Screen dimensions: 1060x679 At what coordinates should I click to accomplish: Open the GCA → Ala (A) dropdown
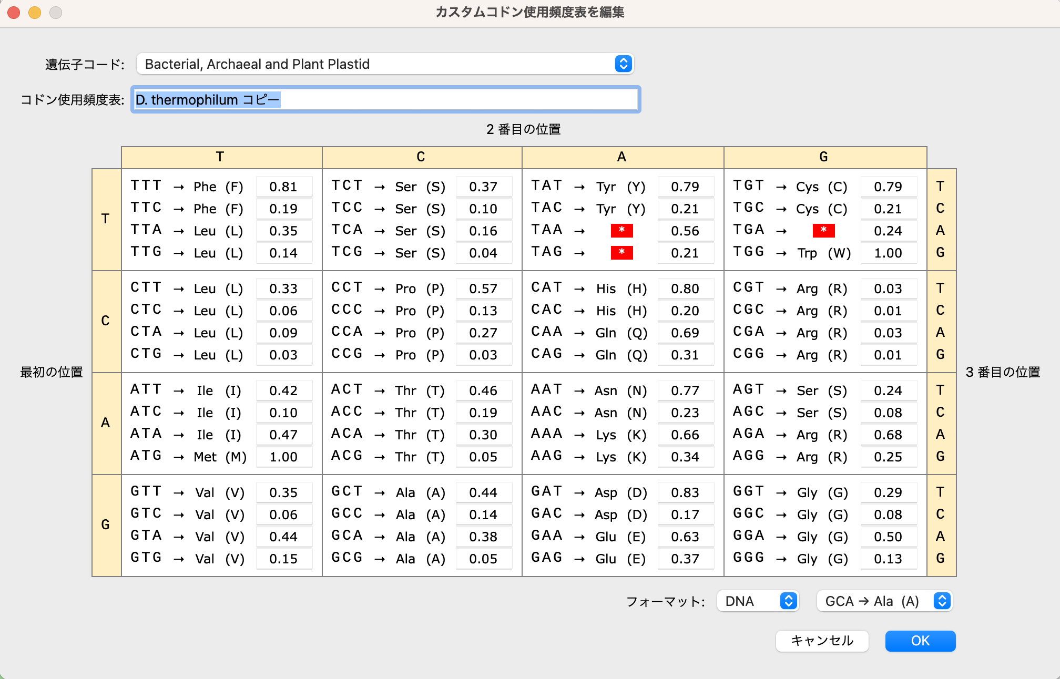click(884, 601)
